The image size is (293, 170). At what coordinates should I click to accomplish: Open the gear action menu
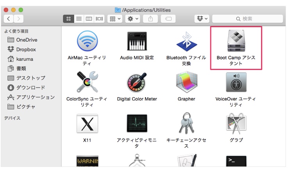click(x=133, y=19)
